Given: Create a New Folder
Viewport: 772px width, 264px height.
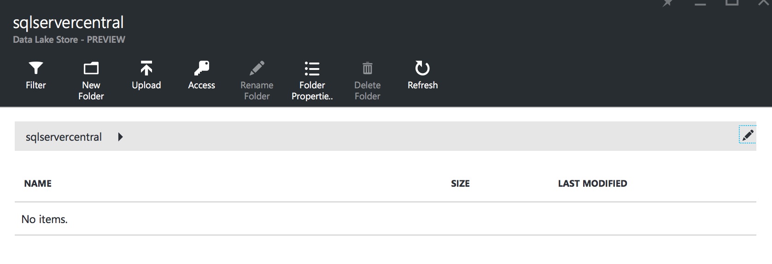Looking at the screenshot, I should (91, 69).
